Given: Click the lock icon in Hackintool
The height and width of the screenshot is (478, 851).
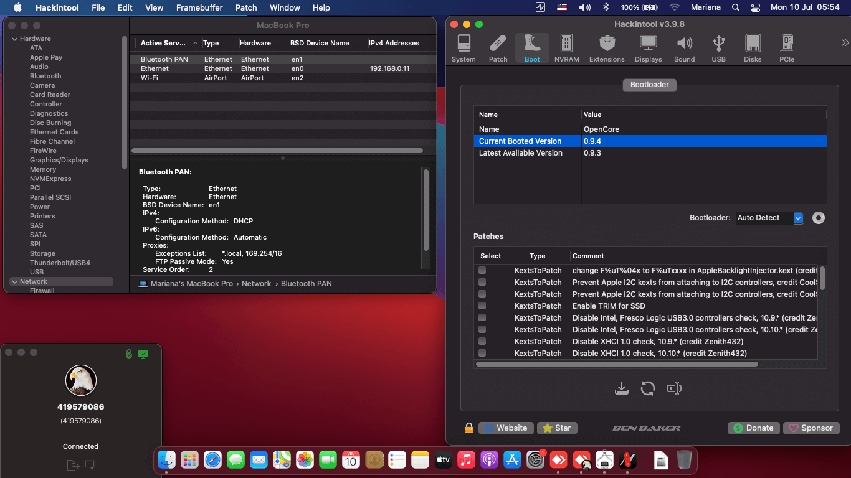Looking at the screenshot, I should point(469,428).
